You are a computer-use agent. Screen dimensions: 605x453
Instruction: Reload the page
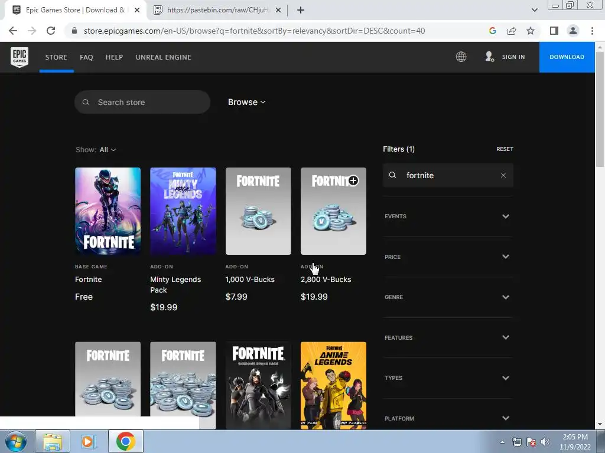click(x=51, y=31)
